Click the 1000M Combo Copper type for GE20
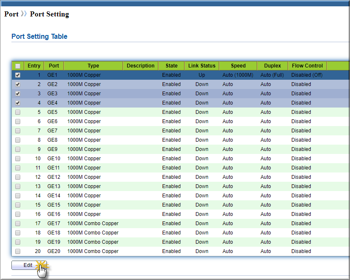The width and height of the screenshot is (350, 280). coord(93,251)
